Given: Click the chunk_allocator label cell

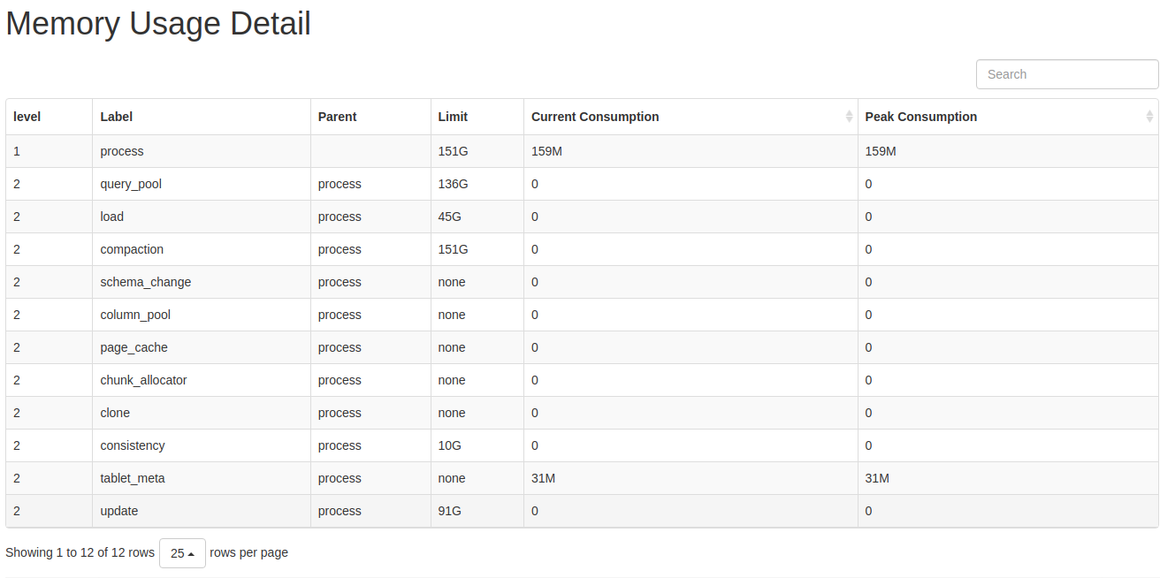Looking at the screenshot, I should pos(143,380).
